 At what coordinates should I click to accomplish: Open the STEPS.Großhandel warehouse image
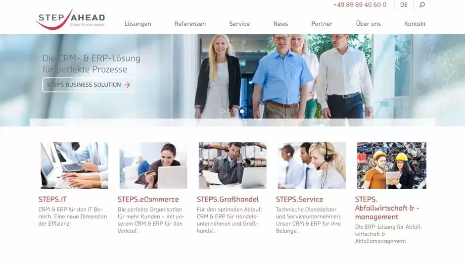pos(232,165)
